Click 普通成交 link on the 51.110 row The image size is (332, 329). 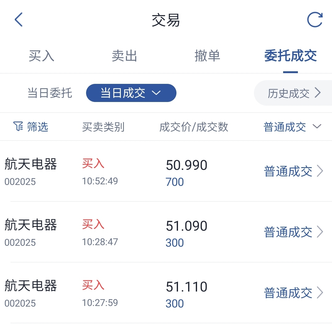pyautogui.click(x=288, y=293)
